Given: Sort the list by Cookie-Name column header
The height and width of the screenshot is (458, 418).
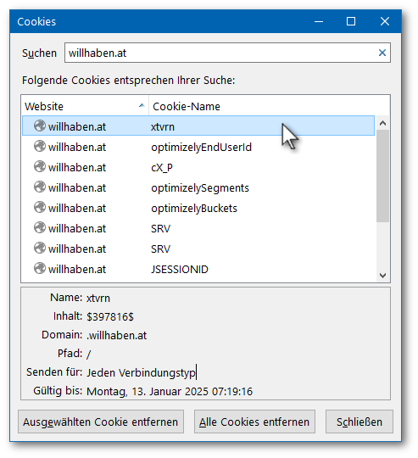Looking at the screenshot, I should click(x=269, y=106).
